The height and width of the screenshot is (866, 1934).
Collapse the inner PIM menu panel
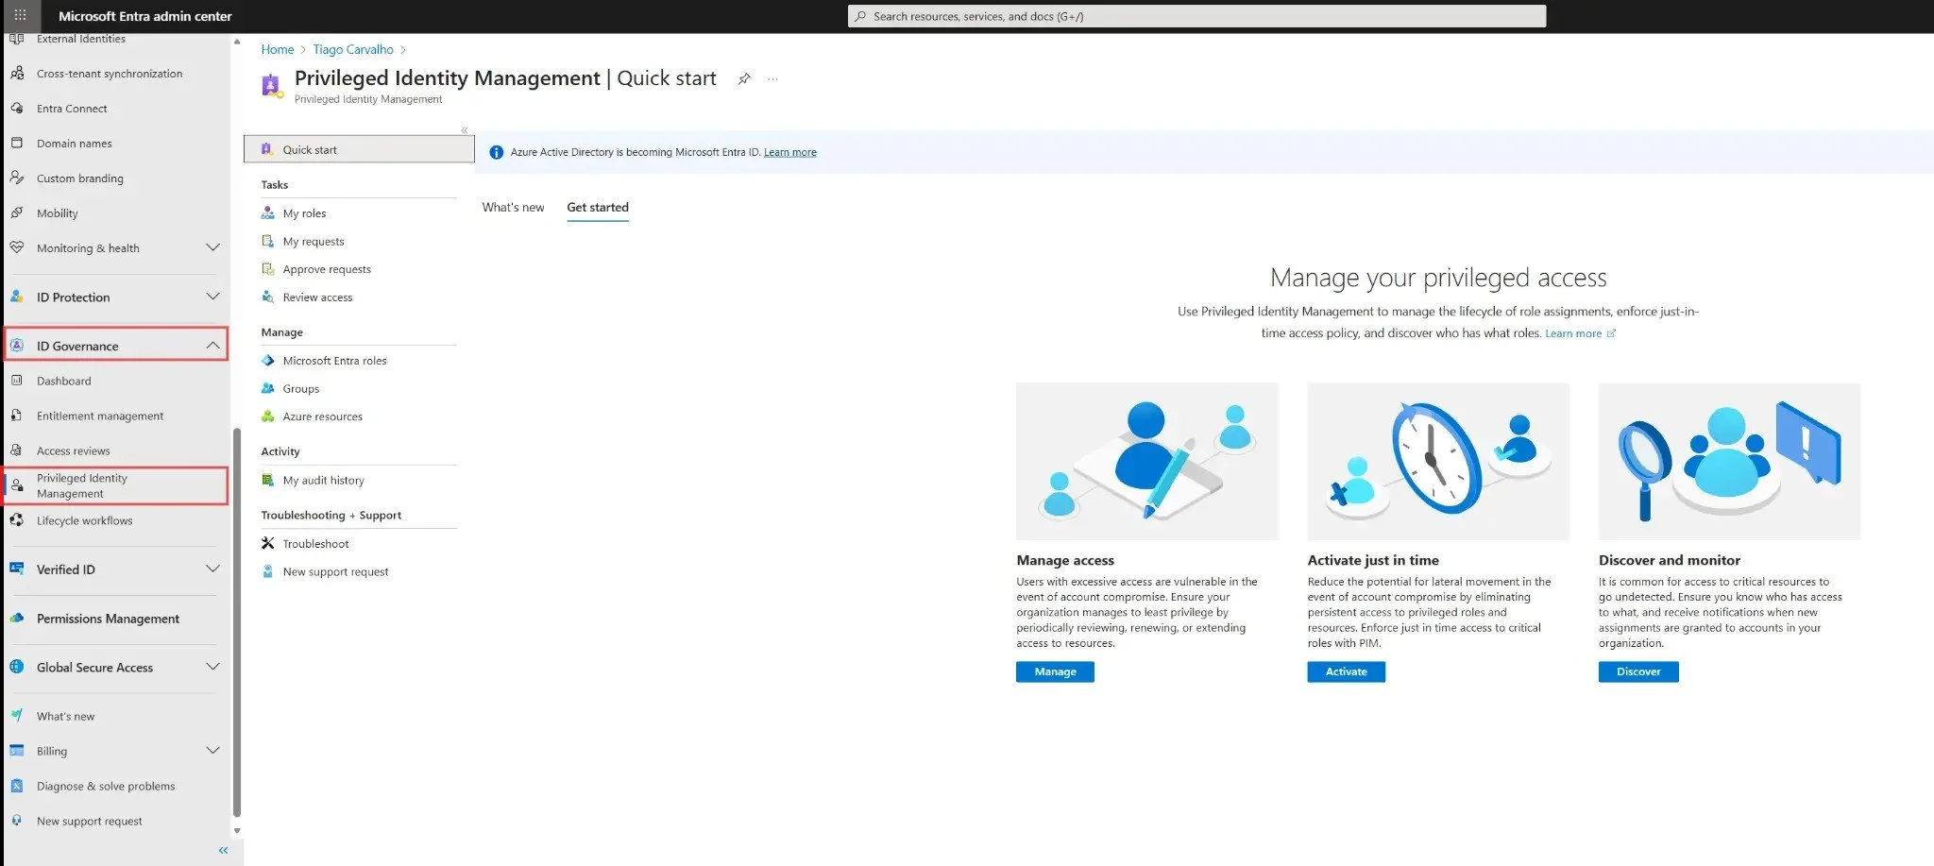pyautogui.click(x=465, y=130)
